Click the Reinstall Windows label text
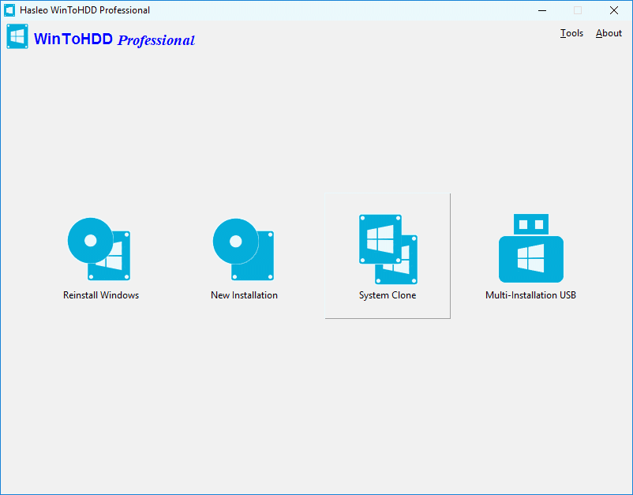633x495 pixels. [x=100, y=294]
